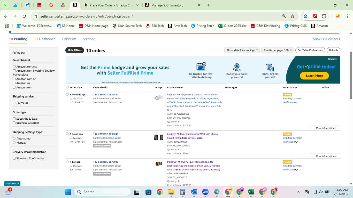Viewport: 353px width, 198px height.
Task: Check Subscribe & Save order type
Action: (14, 119)
